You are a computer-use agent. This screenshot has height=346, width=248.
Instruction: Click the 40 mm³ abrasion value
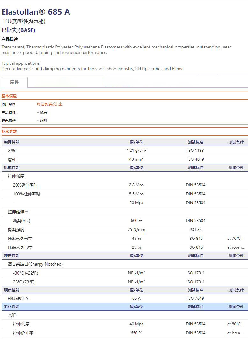coord(136,159)
